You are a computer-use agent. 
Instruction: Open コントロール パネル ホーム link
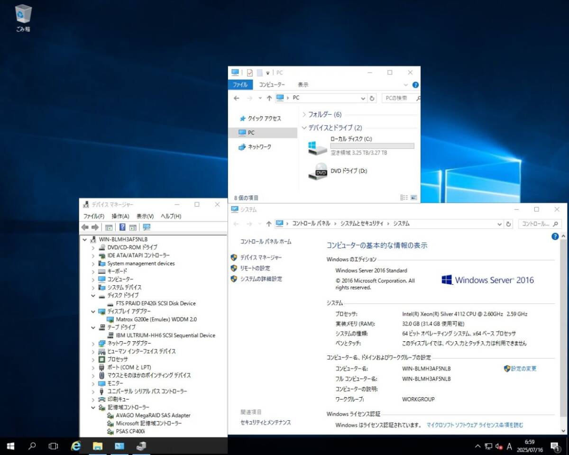point(266,242)
